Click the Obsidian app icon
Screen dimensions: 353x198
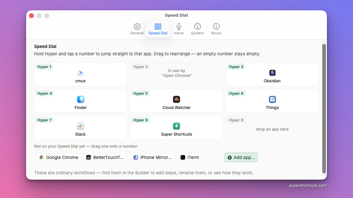pos(272,73)
